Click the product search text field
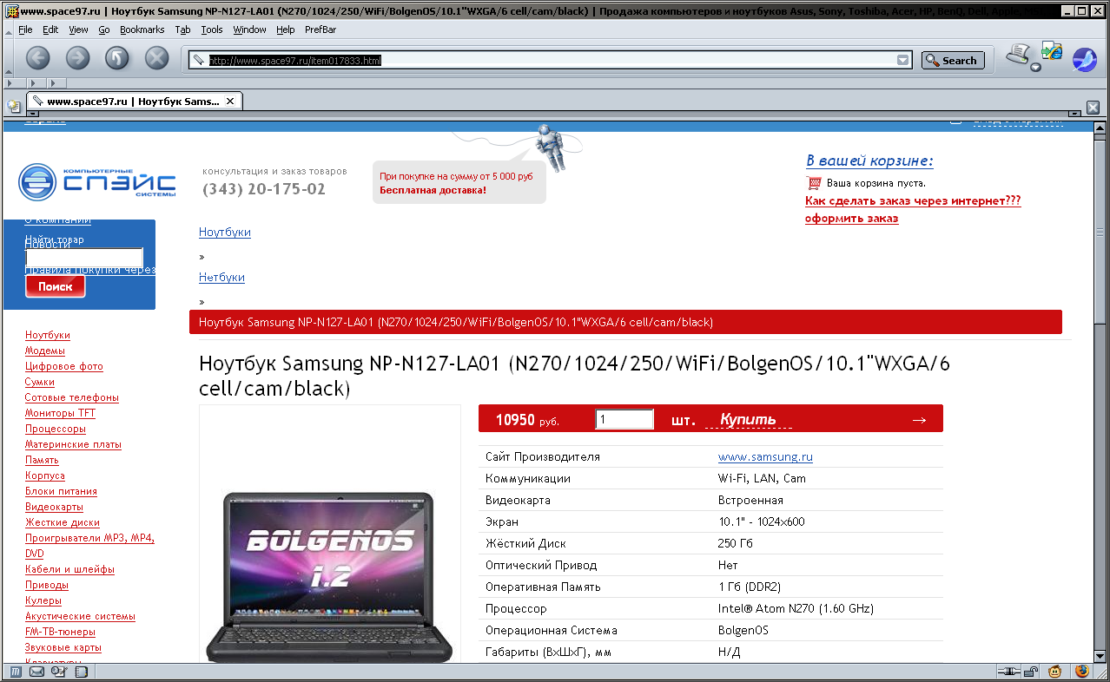 tap(85, 259)
